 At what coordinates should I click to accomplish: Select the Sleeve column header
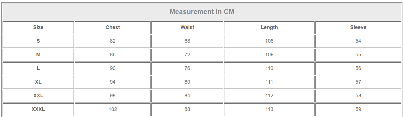358,27
